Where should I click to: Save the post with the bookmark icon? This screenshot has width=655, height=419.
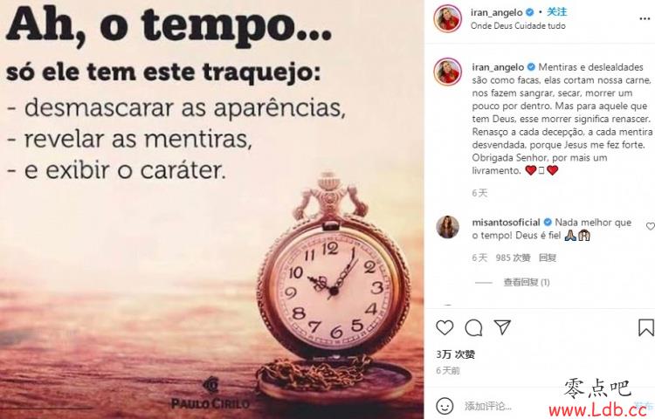pyautogui.click(x=645, y=327)
